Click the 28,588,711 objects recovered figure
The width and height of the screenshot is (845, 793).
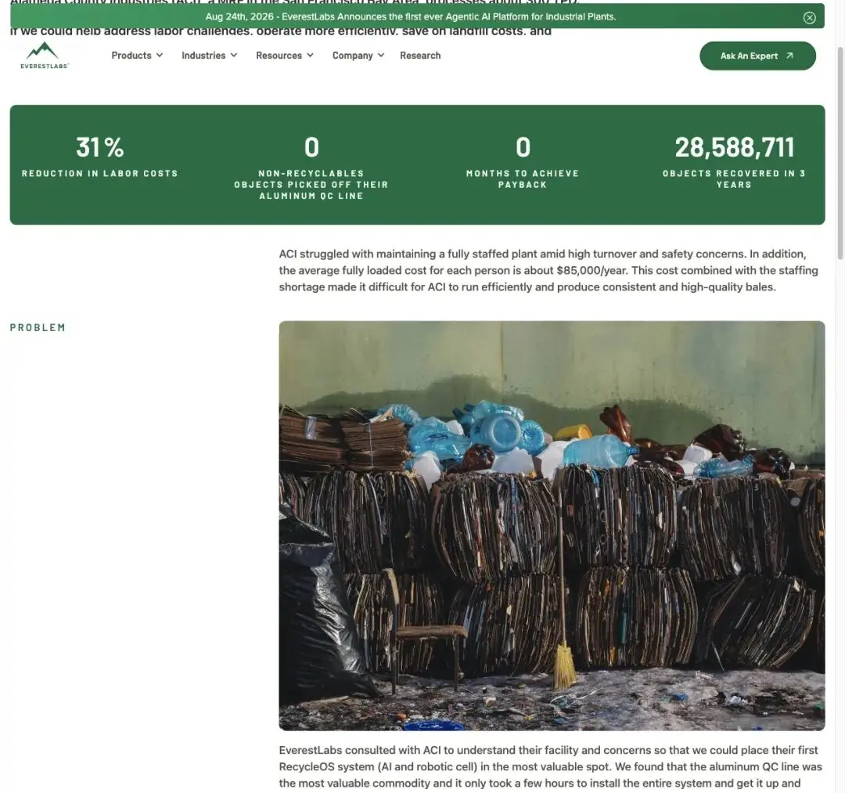click(734, 147)
